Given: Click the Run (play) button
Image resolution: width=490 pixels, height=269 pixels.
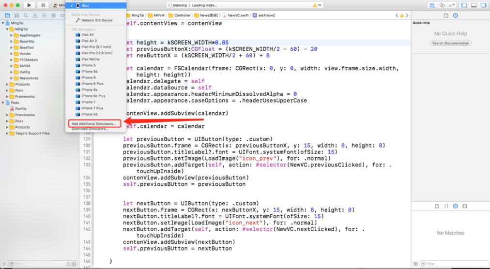Looking at the screenshot, I should [x=29, y=5].
